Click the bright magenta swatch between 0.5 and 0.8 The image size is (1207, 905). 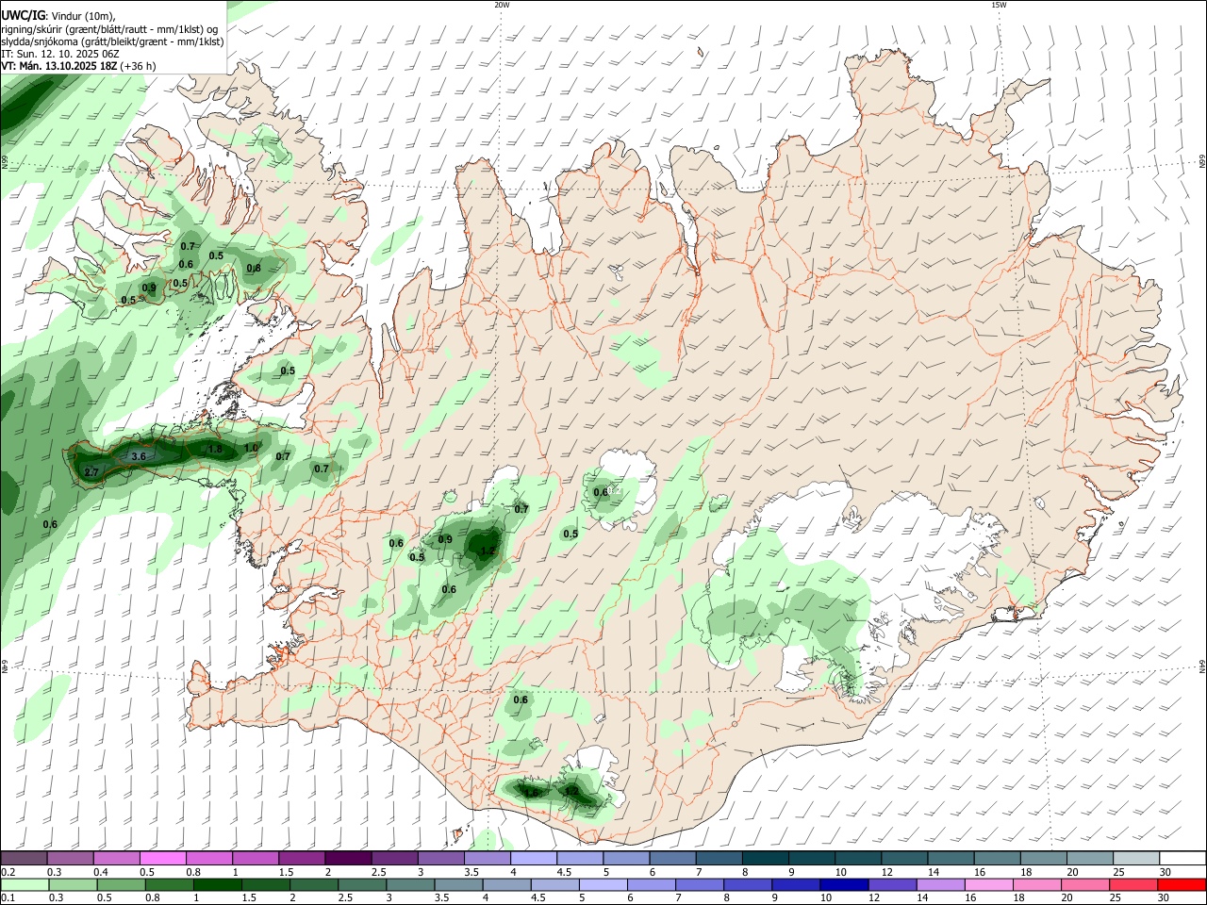[x=162, y=858]
